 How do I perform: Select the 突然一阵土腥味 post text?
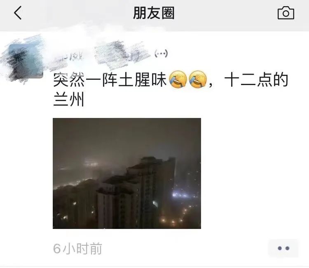pos(110,80)
